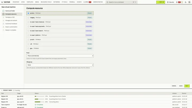Click the lgcy-db-02 migration progress bar
This screenshot has width=192, height=108.
coord(39,96)
